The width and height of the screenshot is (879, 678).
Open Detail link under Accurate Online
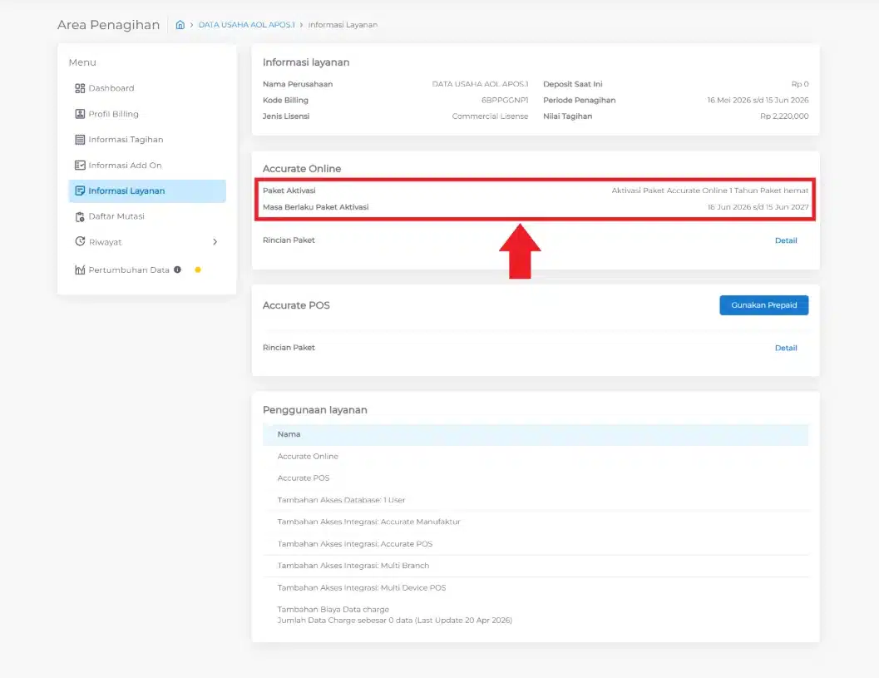(785, 240)
